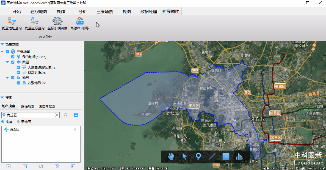Click the placemark icon of 我的地标(tu_xin)
326x170 pixels.
pyautogui.click(x=18, y=57)
